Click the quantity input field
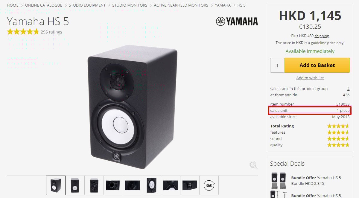The width and height of the screenshot is (359, 198). click(277, 65)
